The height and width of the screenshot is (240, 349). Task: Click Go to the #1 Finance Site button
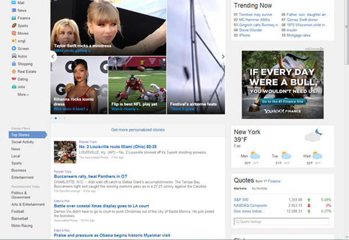[283, 102]
